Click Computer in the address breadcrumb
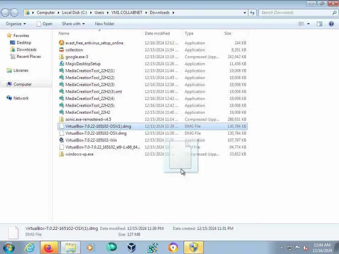 pyautogui.click(x=46, y=13)
